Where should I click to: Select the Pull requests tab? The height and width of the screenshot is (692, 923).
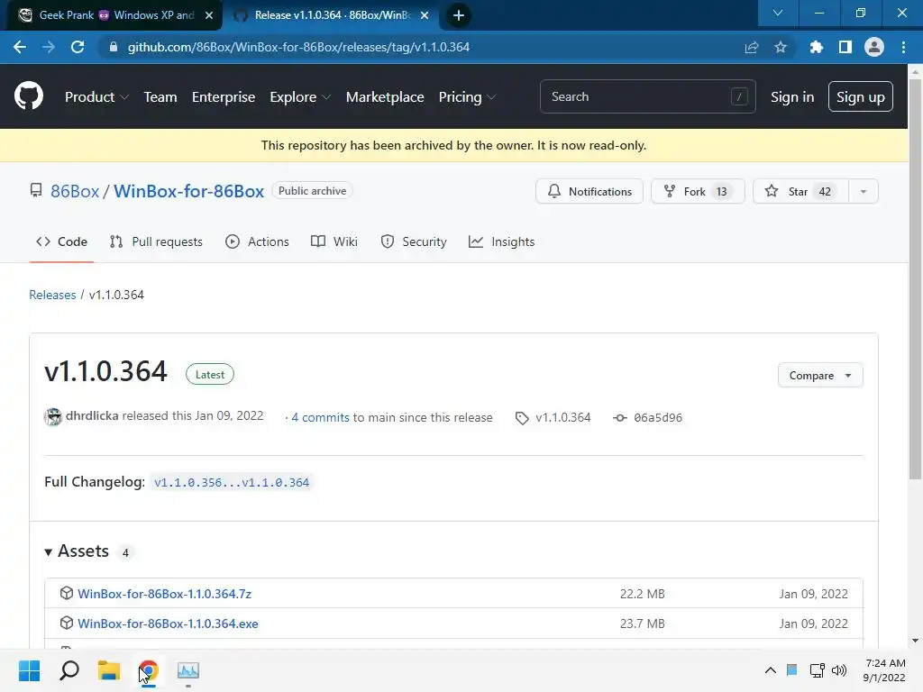[156, 241]
